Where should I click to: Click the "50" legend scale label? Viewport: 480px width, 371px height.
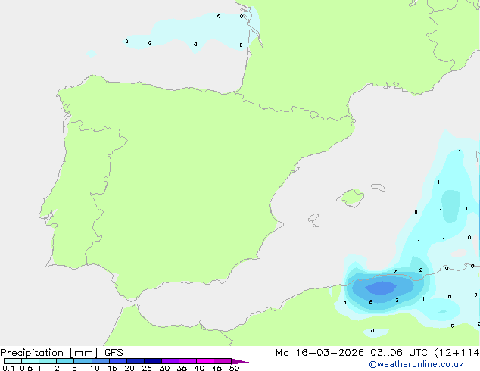point(234,368)
